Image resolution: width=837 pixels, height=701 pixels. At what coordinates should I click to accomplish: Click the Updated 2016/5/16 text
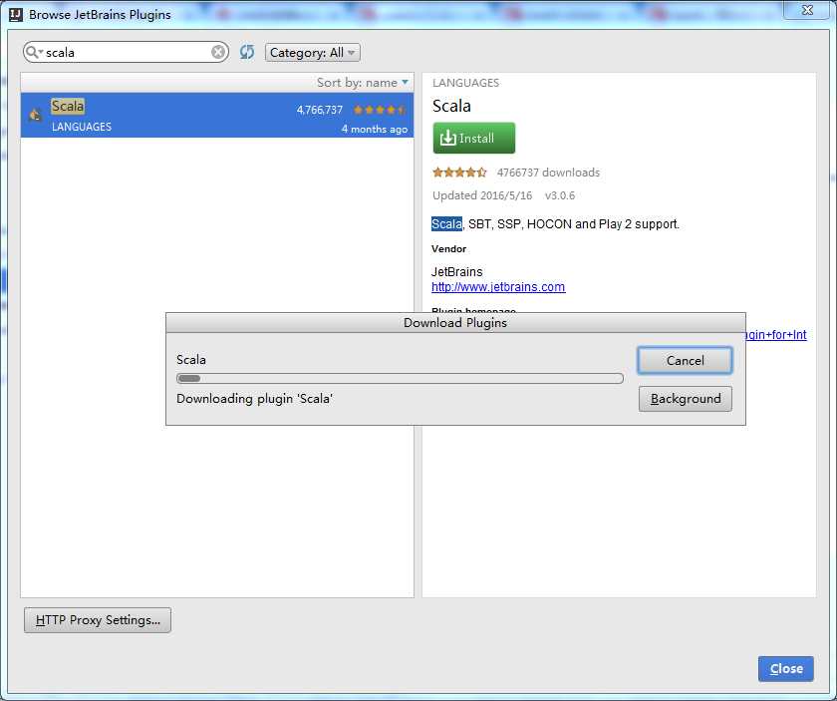pyautogui.click(x=482, y=195)
